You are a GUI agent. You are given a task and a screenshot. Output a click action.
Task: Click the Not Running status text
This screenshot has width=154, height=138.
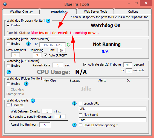107,44
